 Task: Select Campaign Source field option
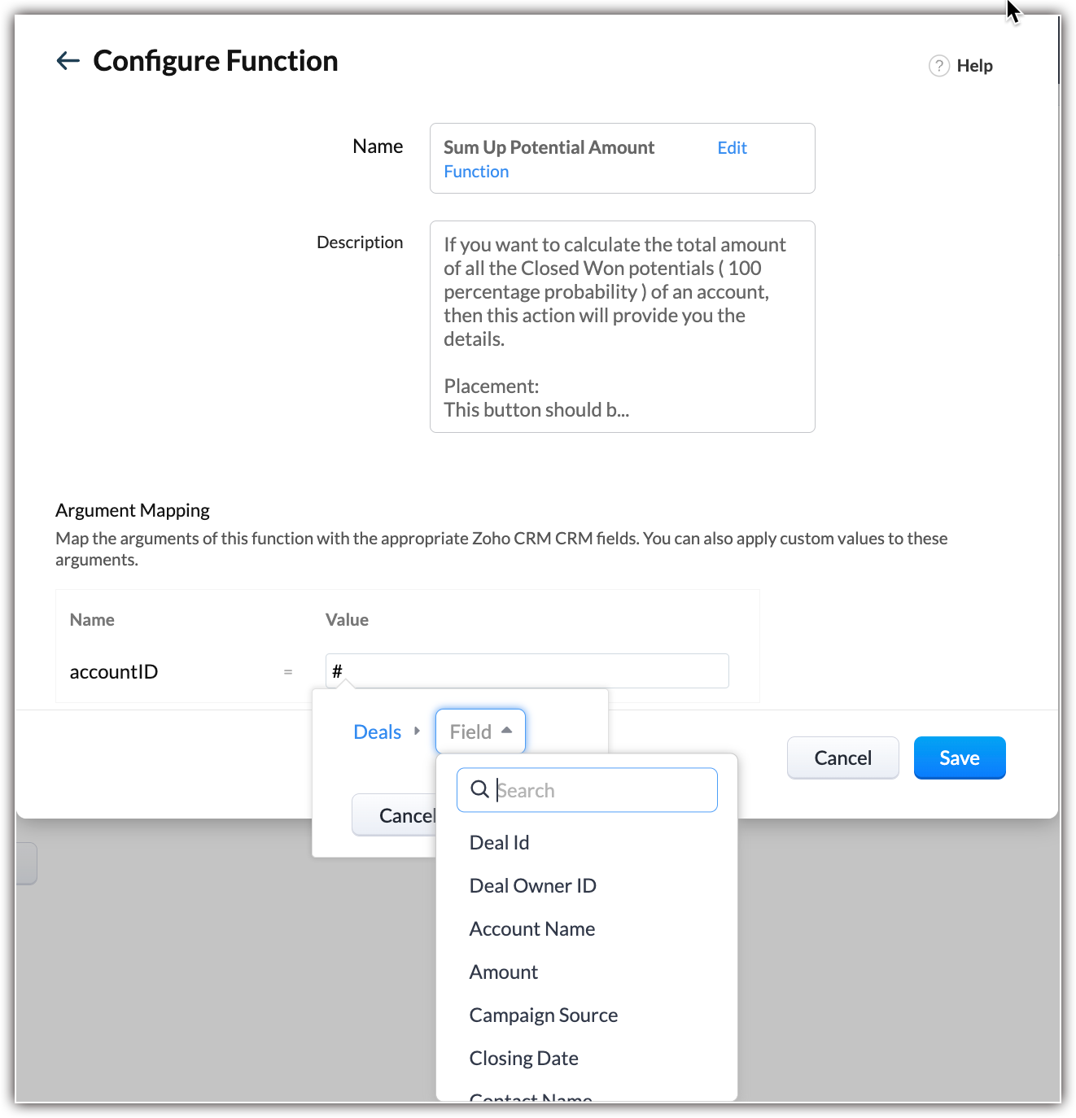544,1015
